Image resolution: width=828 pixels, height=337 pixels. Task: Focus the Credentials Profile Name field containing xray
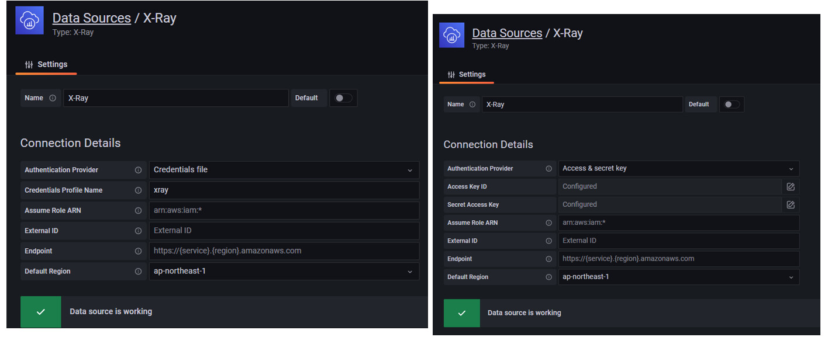284,190
